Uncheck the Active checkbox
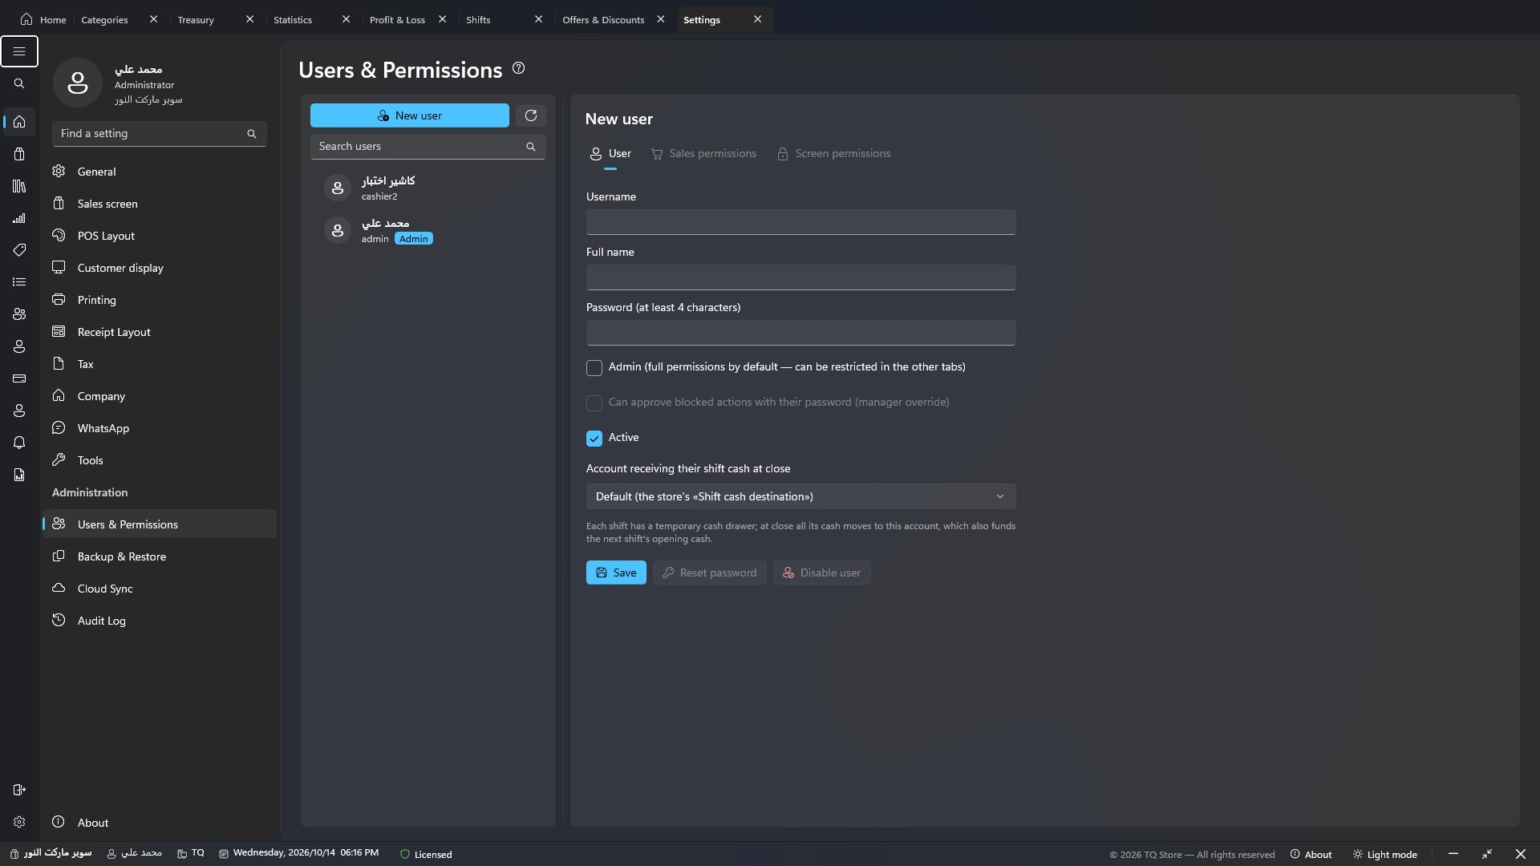The image size is (1540, 866). (x=594, y=439)
